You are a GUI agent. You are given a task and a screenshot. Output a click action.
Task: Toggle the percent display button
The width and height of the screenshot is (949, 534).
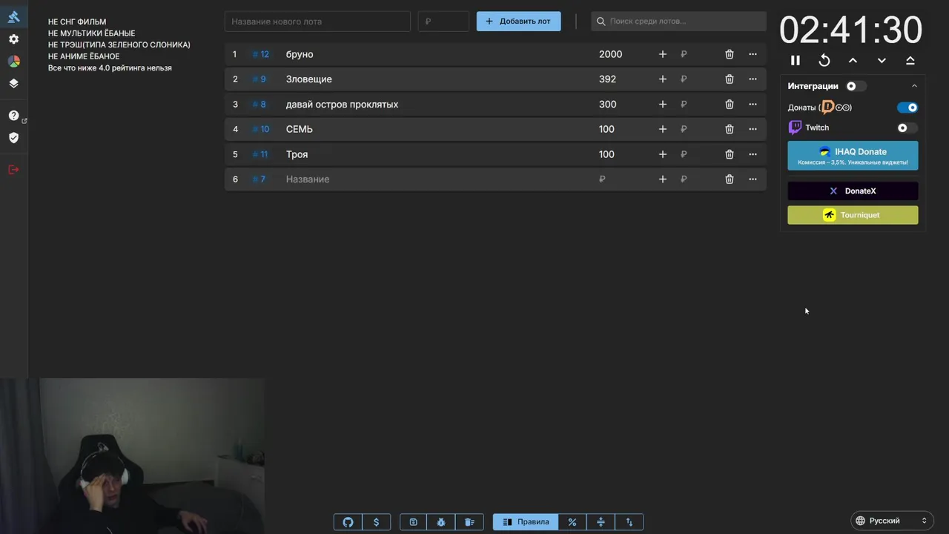click(x=572, y=522)
